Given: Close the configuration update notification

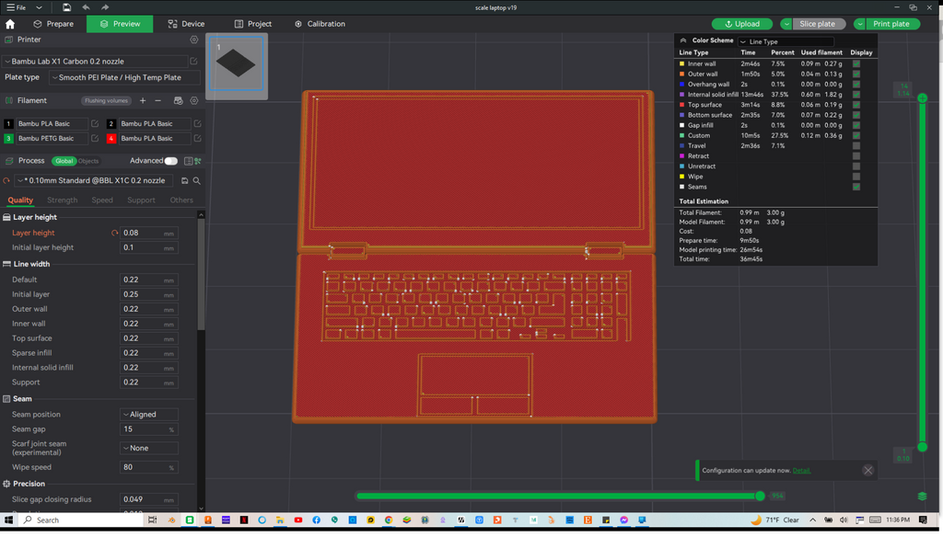Looking at the screenshot, I should (x=867, y=470).
